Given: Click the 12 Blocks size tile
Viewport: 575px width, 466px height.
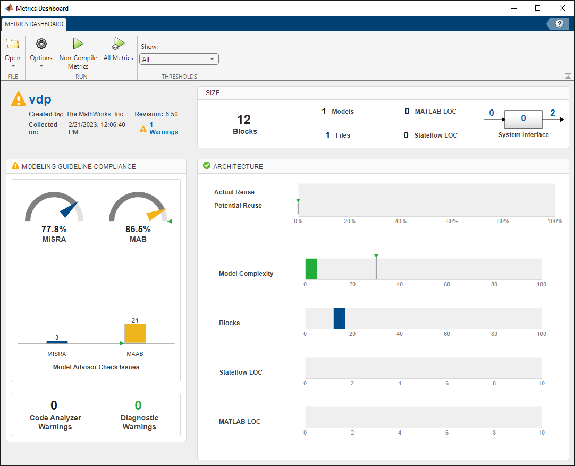Looking at the screenshot, I should tap(244, 124).
